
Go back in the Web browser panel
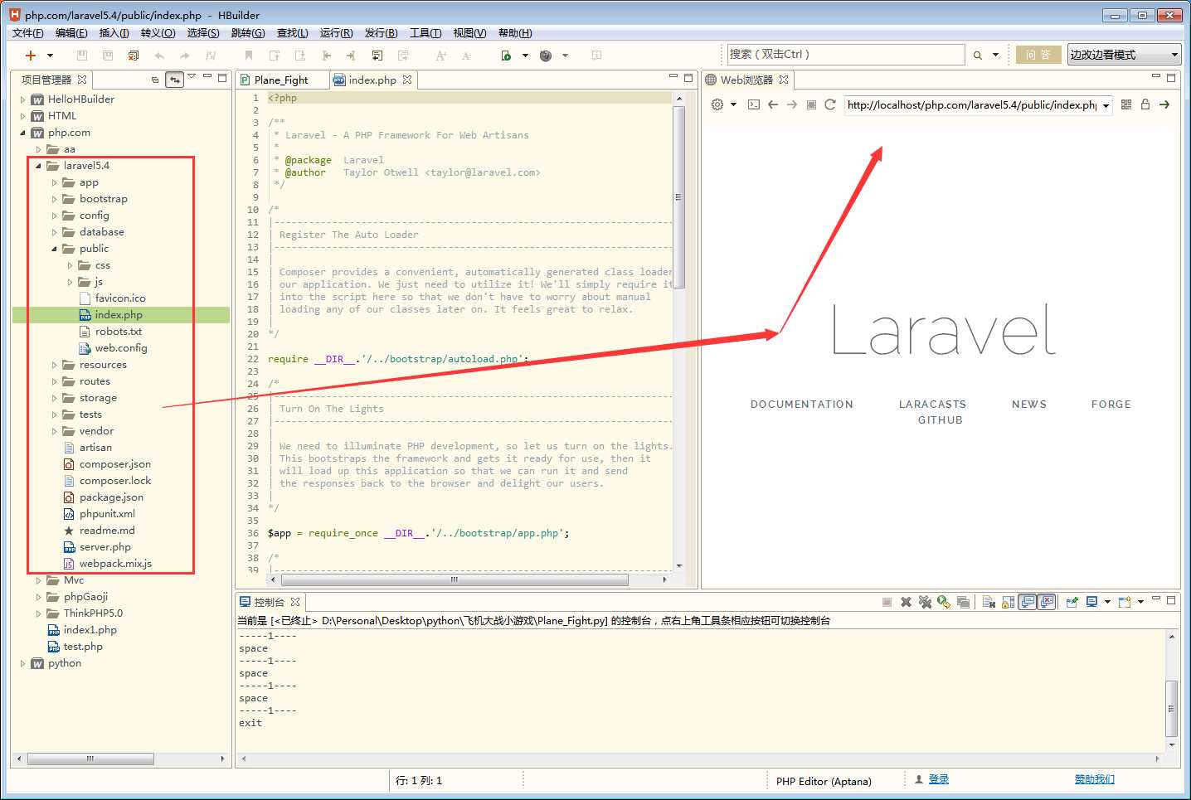click(x=773, y=104)
